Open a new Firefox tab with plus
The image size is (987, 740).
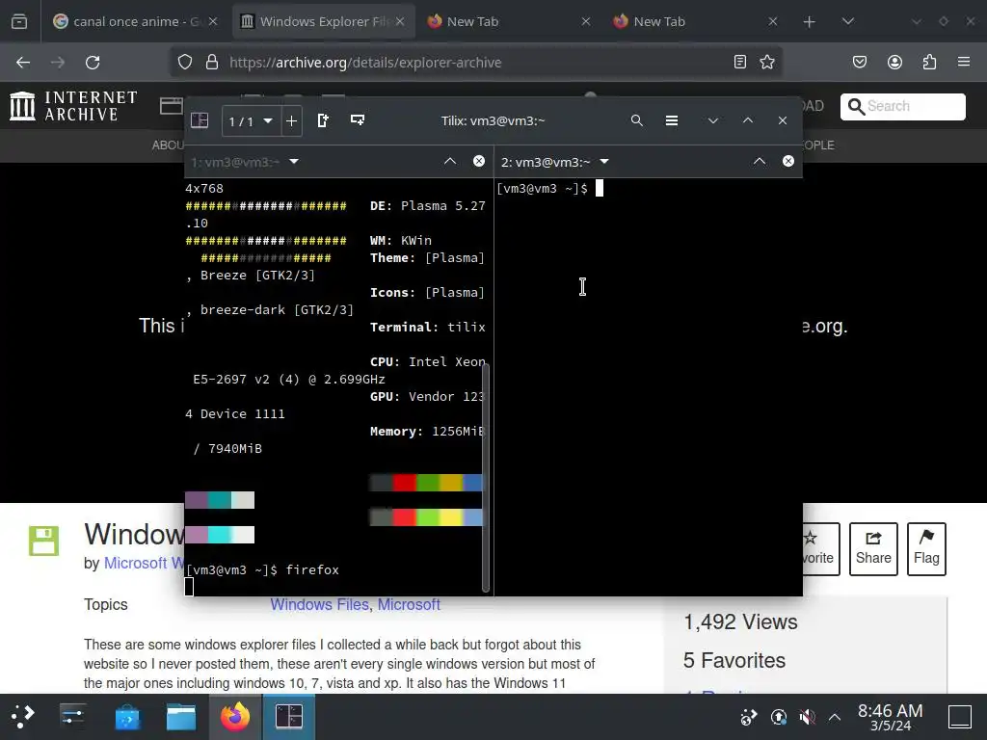[x=809, y=22]
